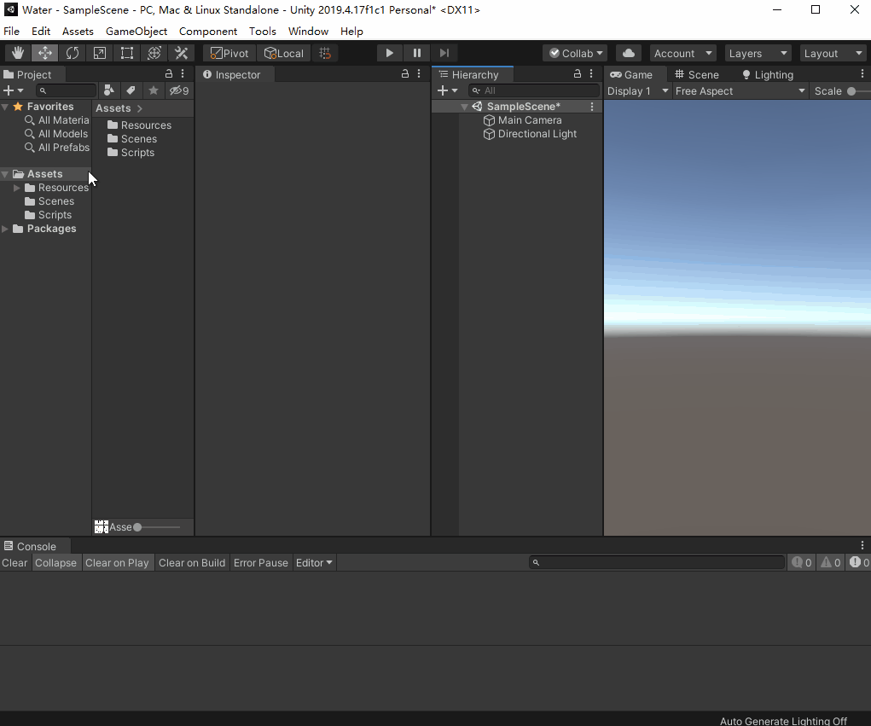Open Hierarchy panel options menu

pos(591,73)
